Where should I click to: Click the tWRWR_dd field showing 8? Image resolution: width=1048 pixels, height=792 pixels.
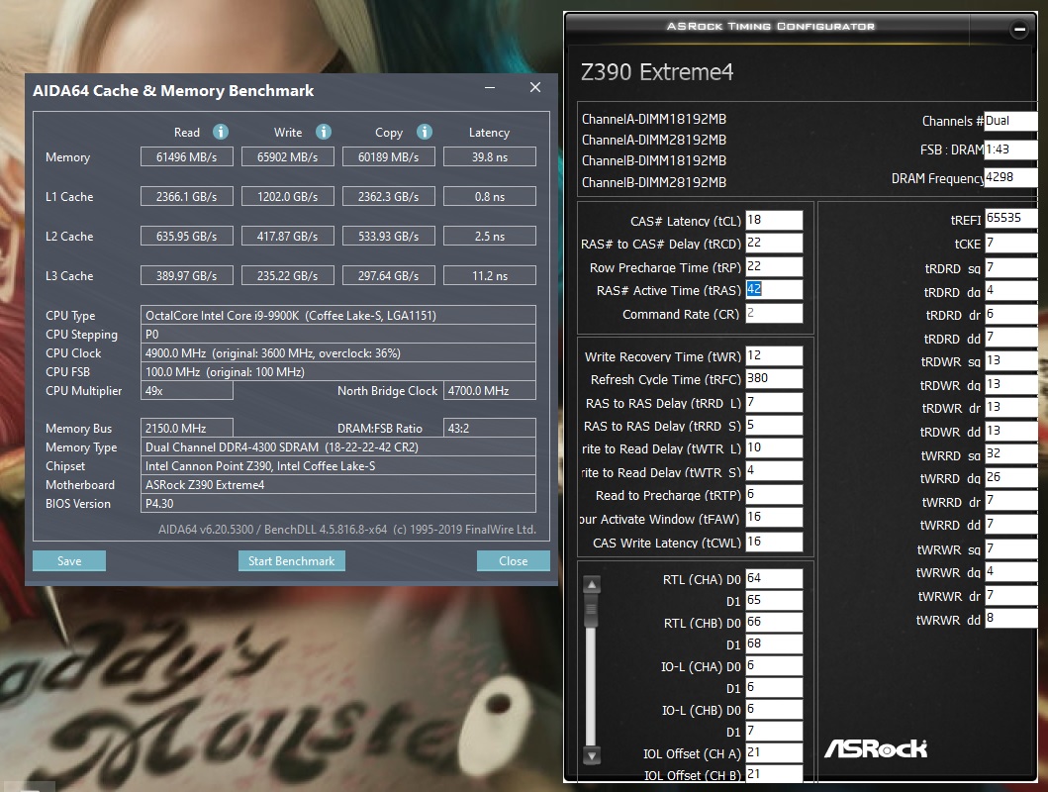point(1010,619)
